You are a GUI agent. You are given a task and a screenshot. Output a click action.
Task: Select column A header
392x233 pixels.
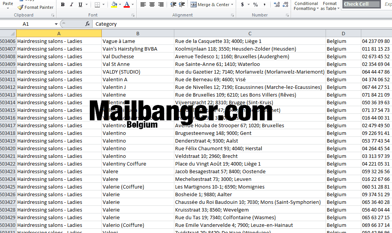(59, 33)
